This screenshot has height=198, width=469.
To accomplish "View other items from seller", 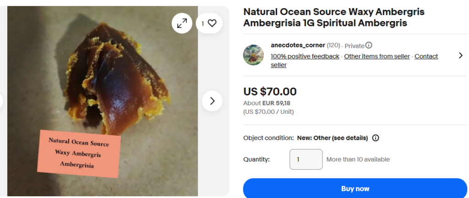I will pos(376,56).
